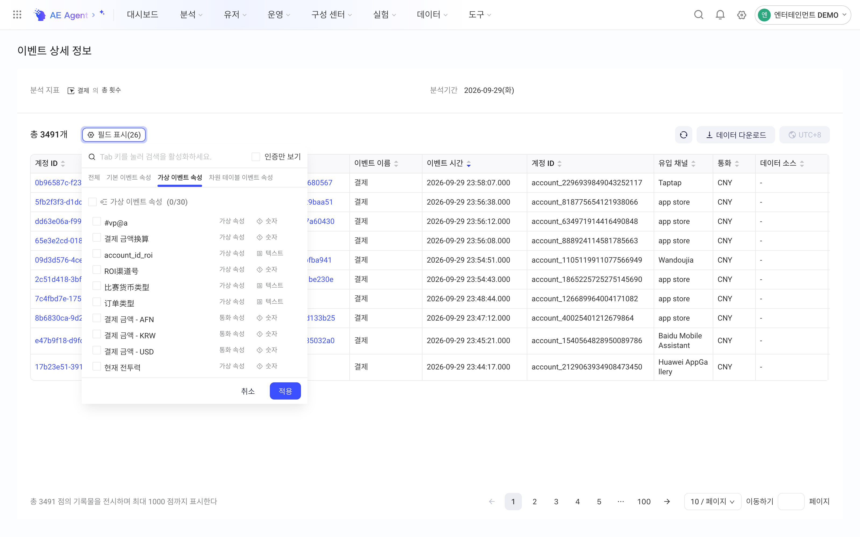The image size is (860, 537).
Task: Check the 결제 금액 - USD property
Action: (97, 350)
